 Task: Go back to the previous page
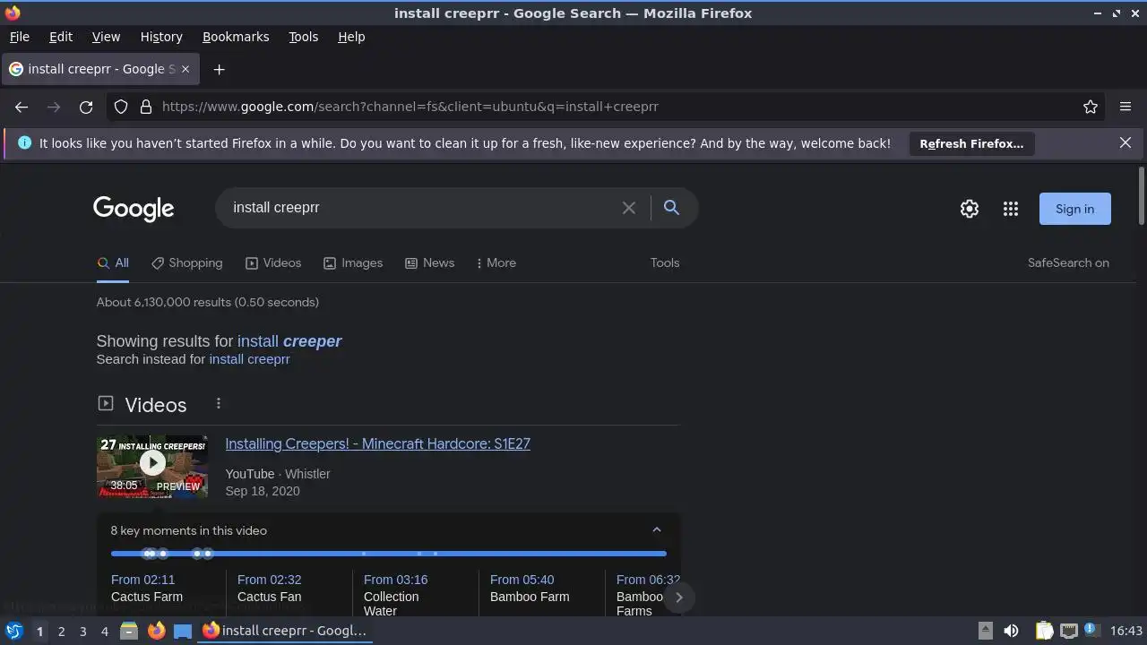click(x=22, y=107)
